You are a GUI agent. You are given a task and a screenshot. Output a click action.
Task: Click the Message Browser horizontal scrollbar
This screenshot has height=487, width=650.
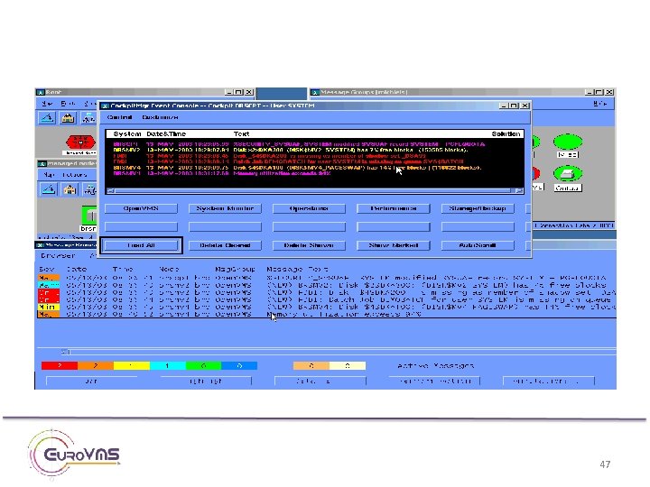[340, 352]
